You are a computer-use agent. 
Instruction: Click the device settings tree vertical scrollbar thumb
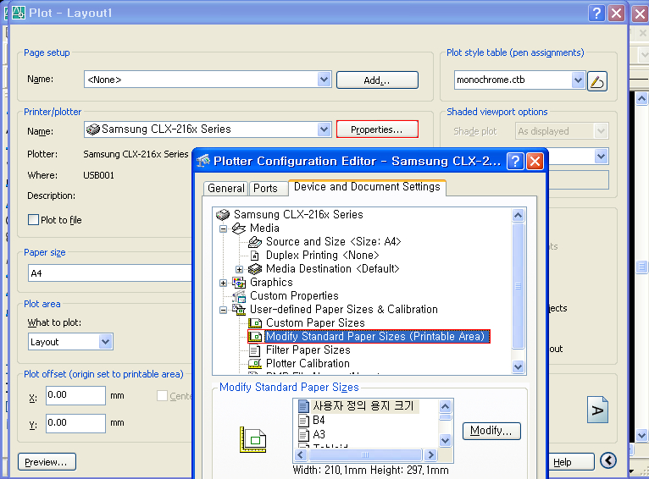[x=518, y=285]
